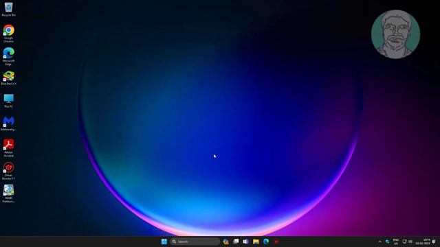
Task: Show hidden system tray icons
Action: 380,242
